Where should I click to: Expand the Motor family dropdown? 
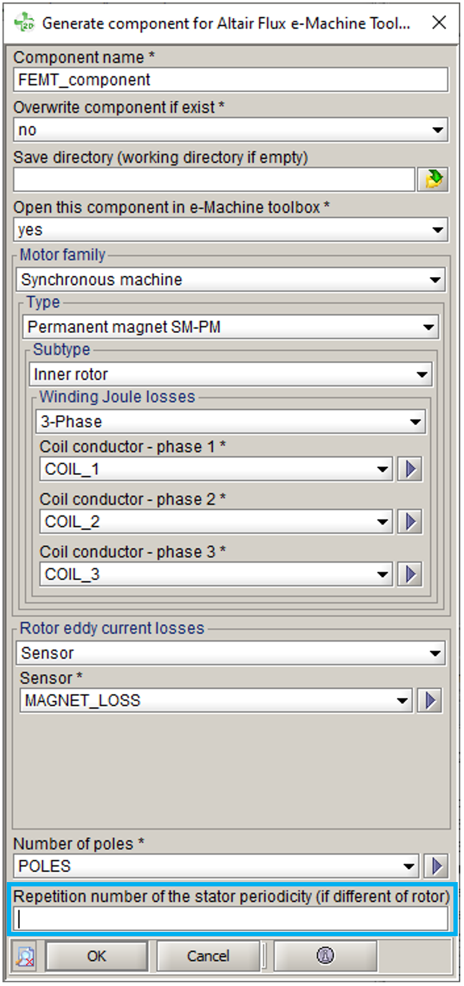[x=230, y=279]
